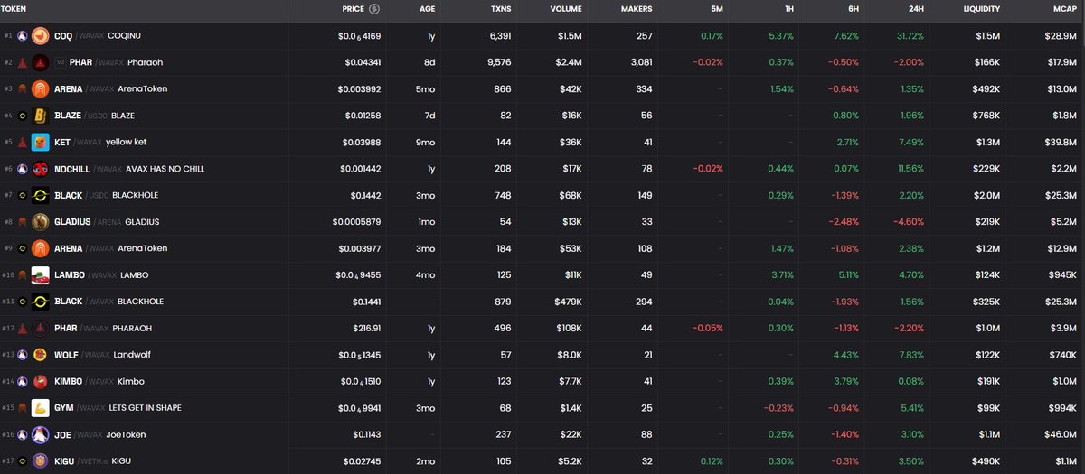The image size is (1085, 474).
Task: Click the LAMBO car token logo
Action: (41, 275)
